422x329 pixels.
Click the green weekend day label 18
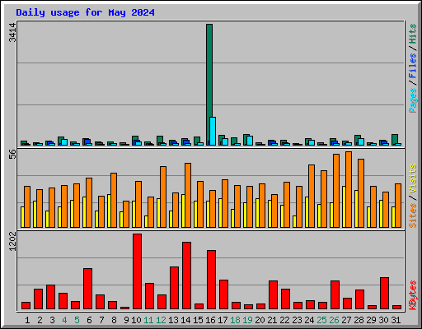235,320
